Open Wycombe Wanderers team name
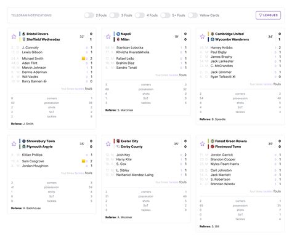 [232, 39]
